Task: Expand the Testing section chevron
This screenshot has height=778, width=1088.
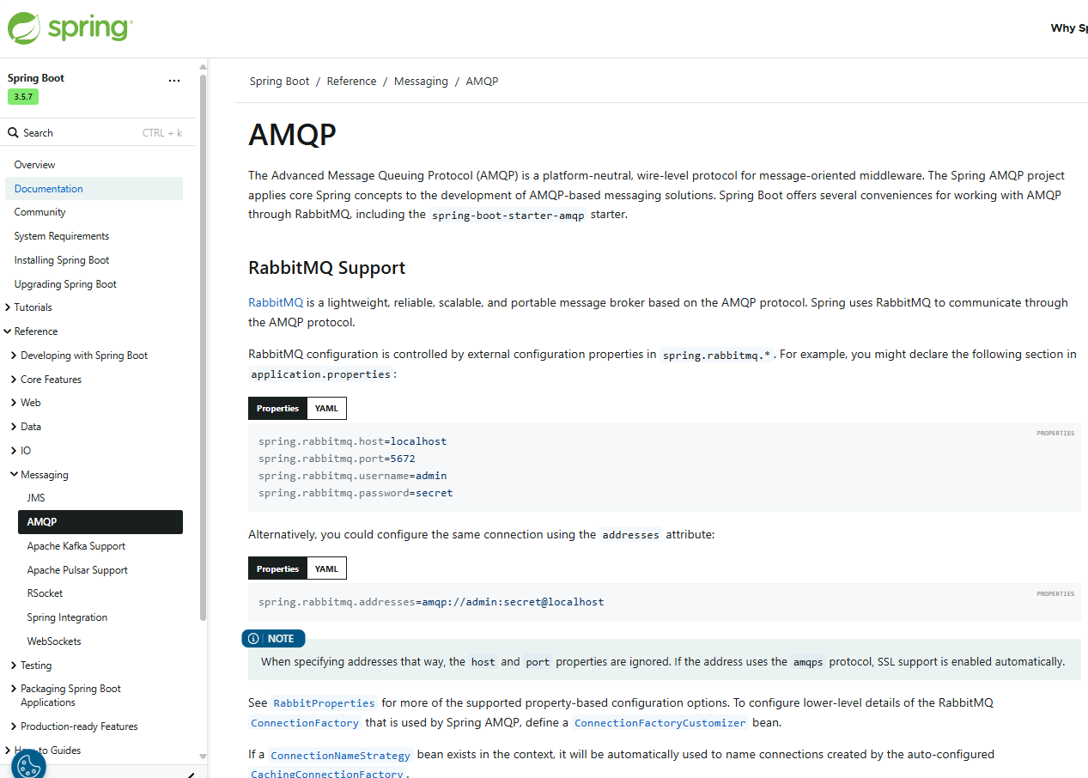Action: tap(14, 666)
